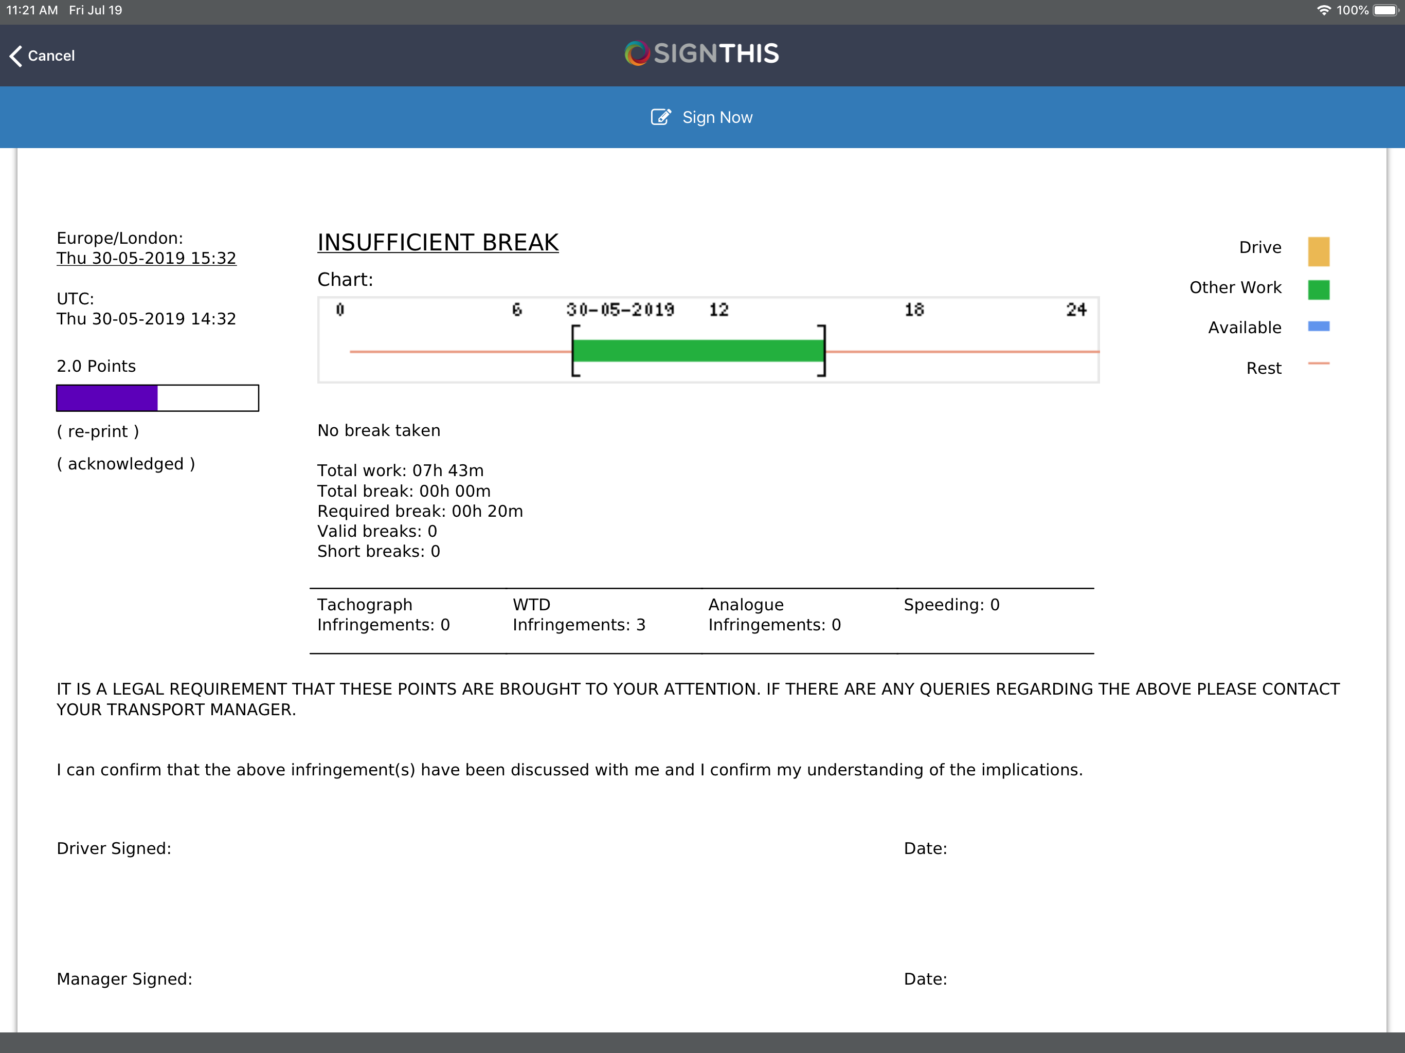Tap Valid breaks: 0 line
This screenshot has width=1405, height=1053.
[377, 531]
